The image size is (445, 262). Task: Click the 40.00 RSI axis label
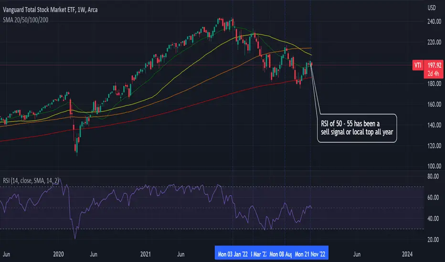433,218
